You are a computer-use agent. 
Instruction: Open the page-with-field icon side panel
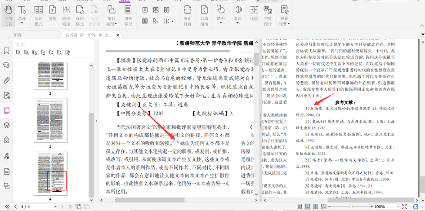click(6, 171)
